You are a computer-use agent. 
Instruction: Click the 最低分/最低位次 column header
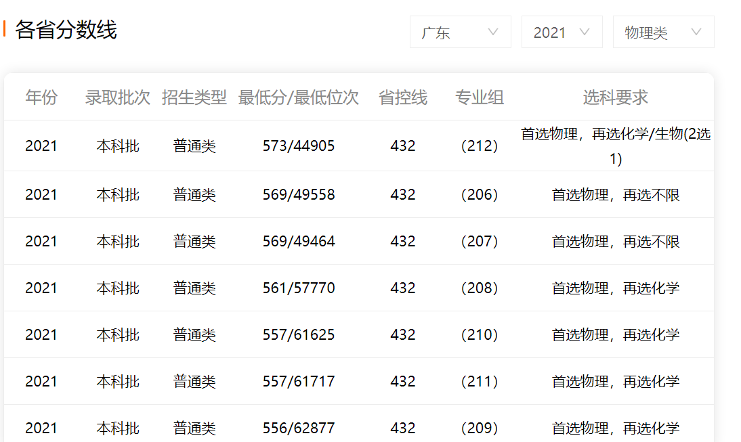[299, 97]
